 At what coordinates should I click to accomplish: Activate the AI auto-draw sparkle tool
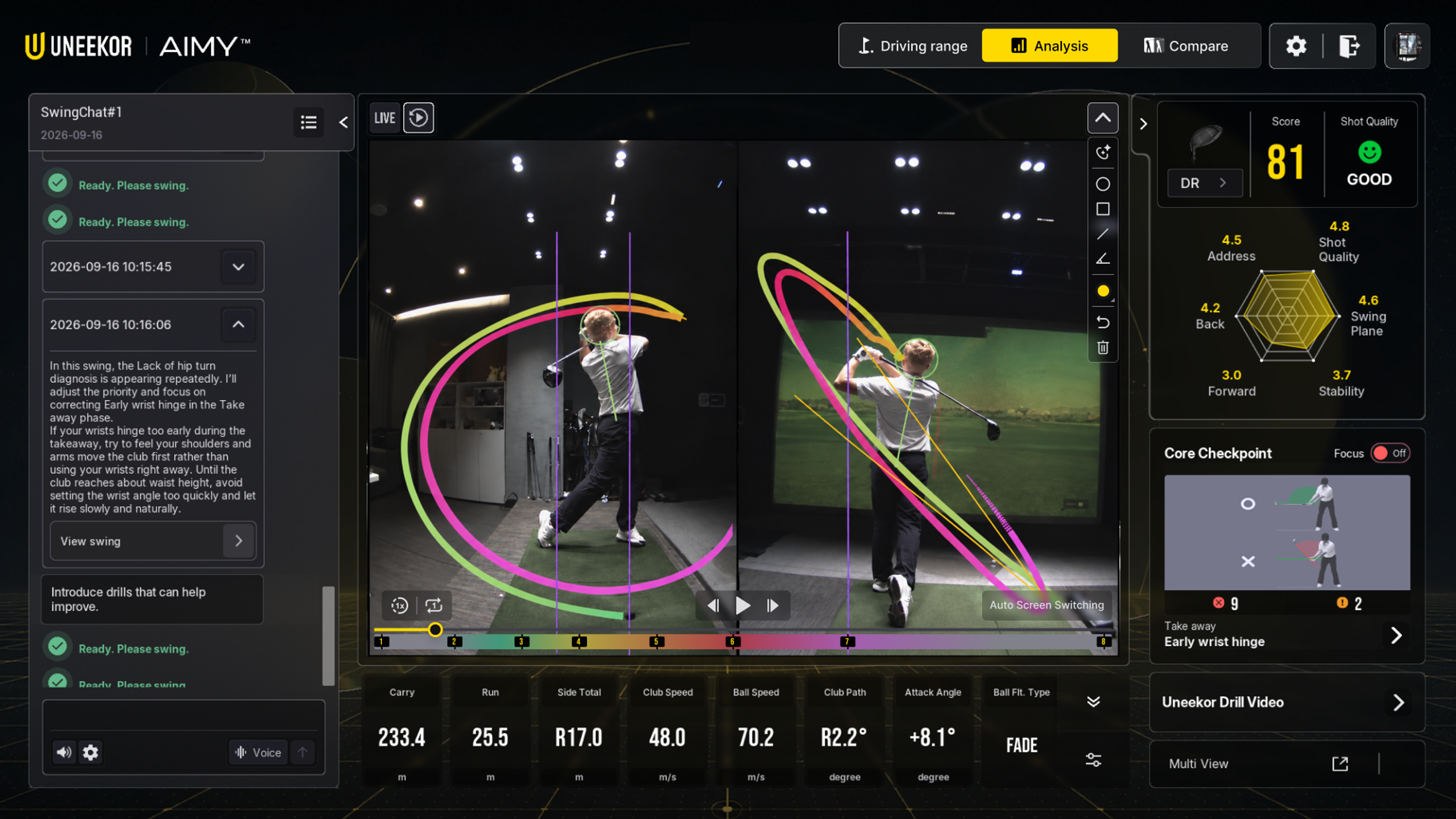(x=1102, y=152)
